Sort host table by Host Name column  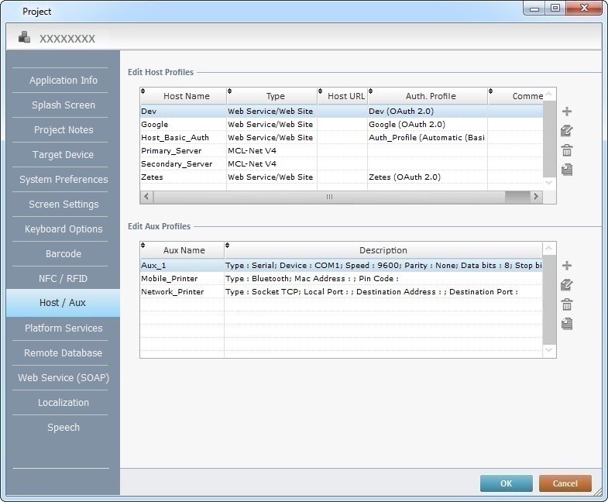186,96
